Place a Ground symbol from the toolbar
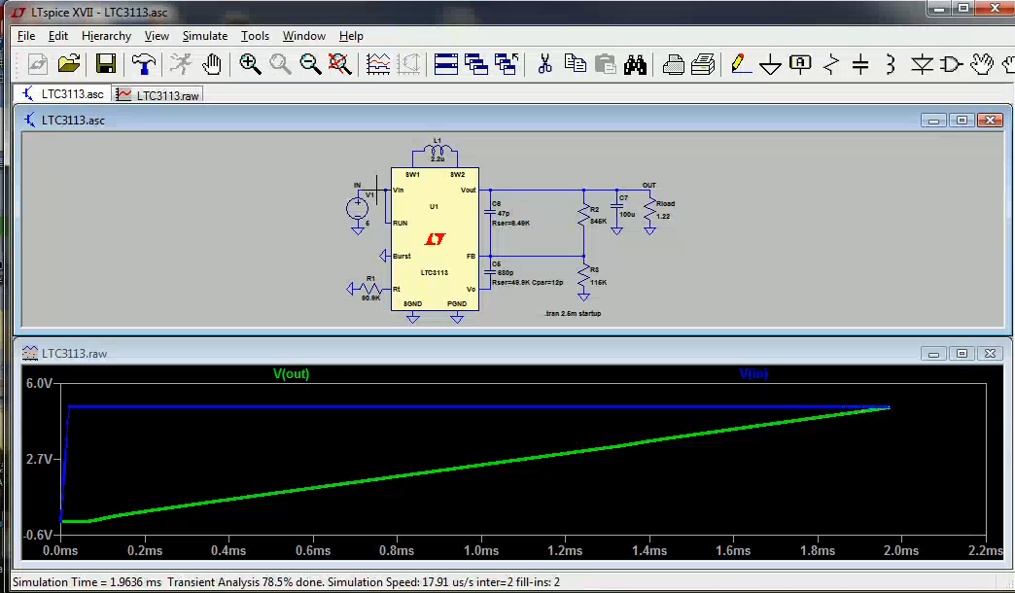 770,64
